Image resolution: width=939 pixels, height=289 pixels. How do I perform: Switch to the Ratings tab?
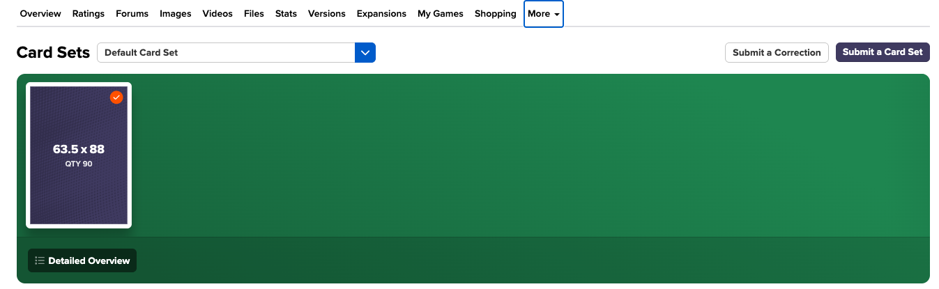89,13
